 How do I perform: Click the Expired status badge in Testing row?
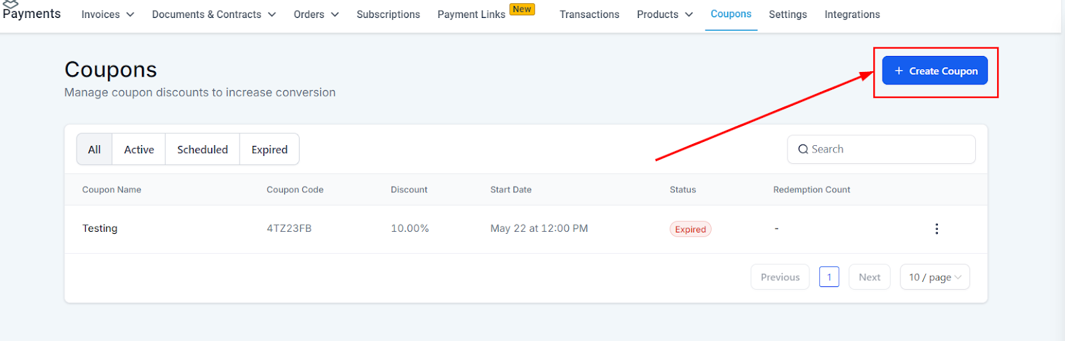tap(690, 229)
